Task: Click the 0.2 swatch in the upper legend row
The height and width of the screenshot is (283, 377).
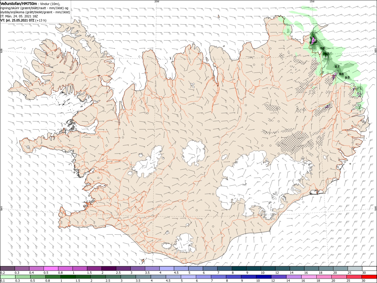Action: click(x=8, y=269)
